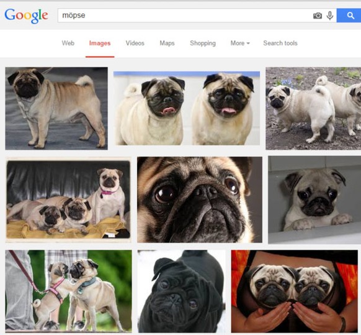Open the pugs on dirt ground thumbnail
The height and width of the screenshot is (335, 361).
[x=313, y=108]
